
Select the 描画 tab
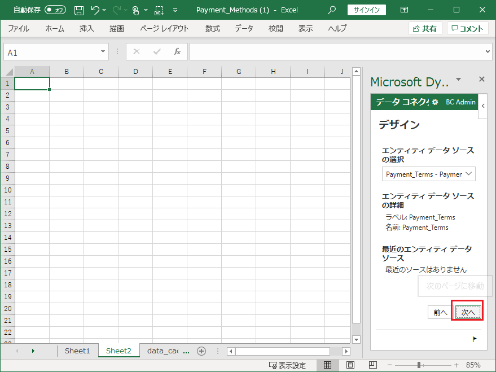[x=117, y=28]
